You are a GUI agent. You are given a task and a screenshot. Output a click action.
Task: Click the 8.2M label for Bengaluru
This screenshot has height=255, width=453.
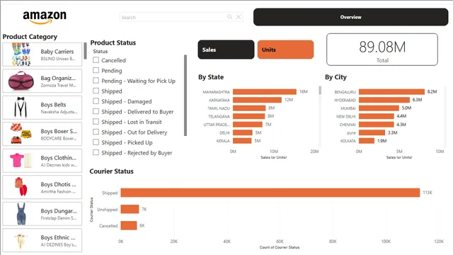(432, 91)
